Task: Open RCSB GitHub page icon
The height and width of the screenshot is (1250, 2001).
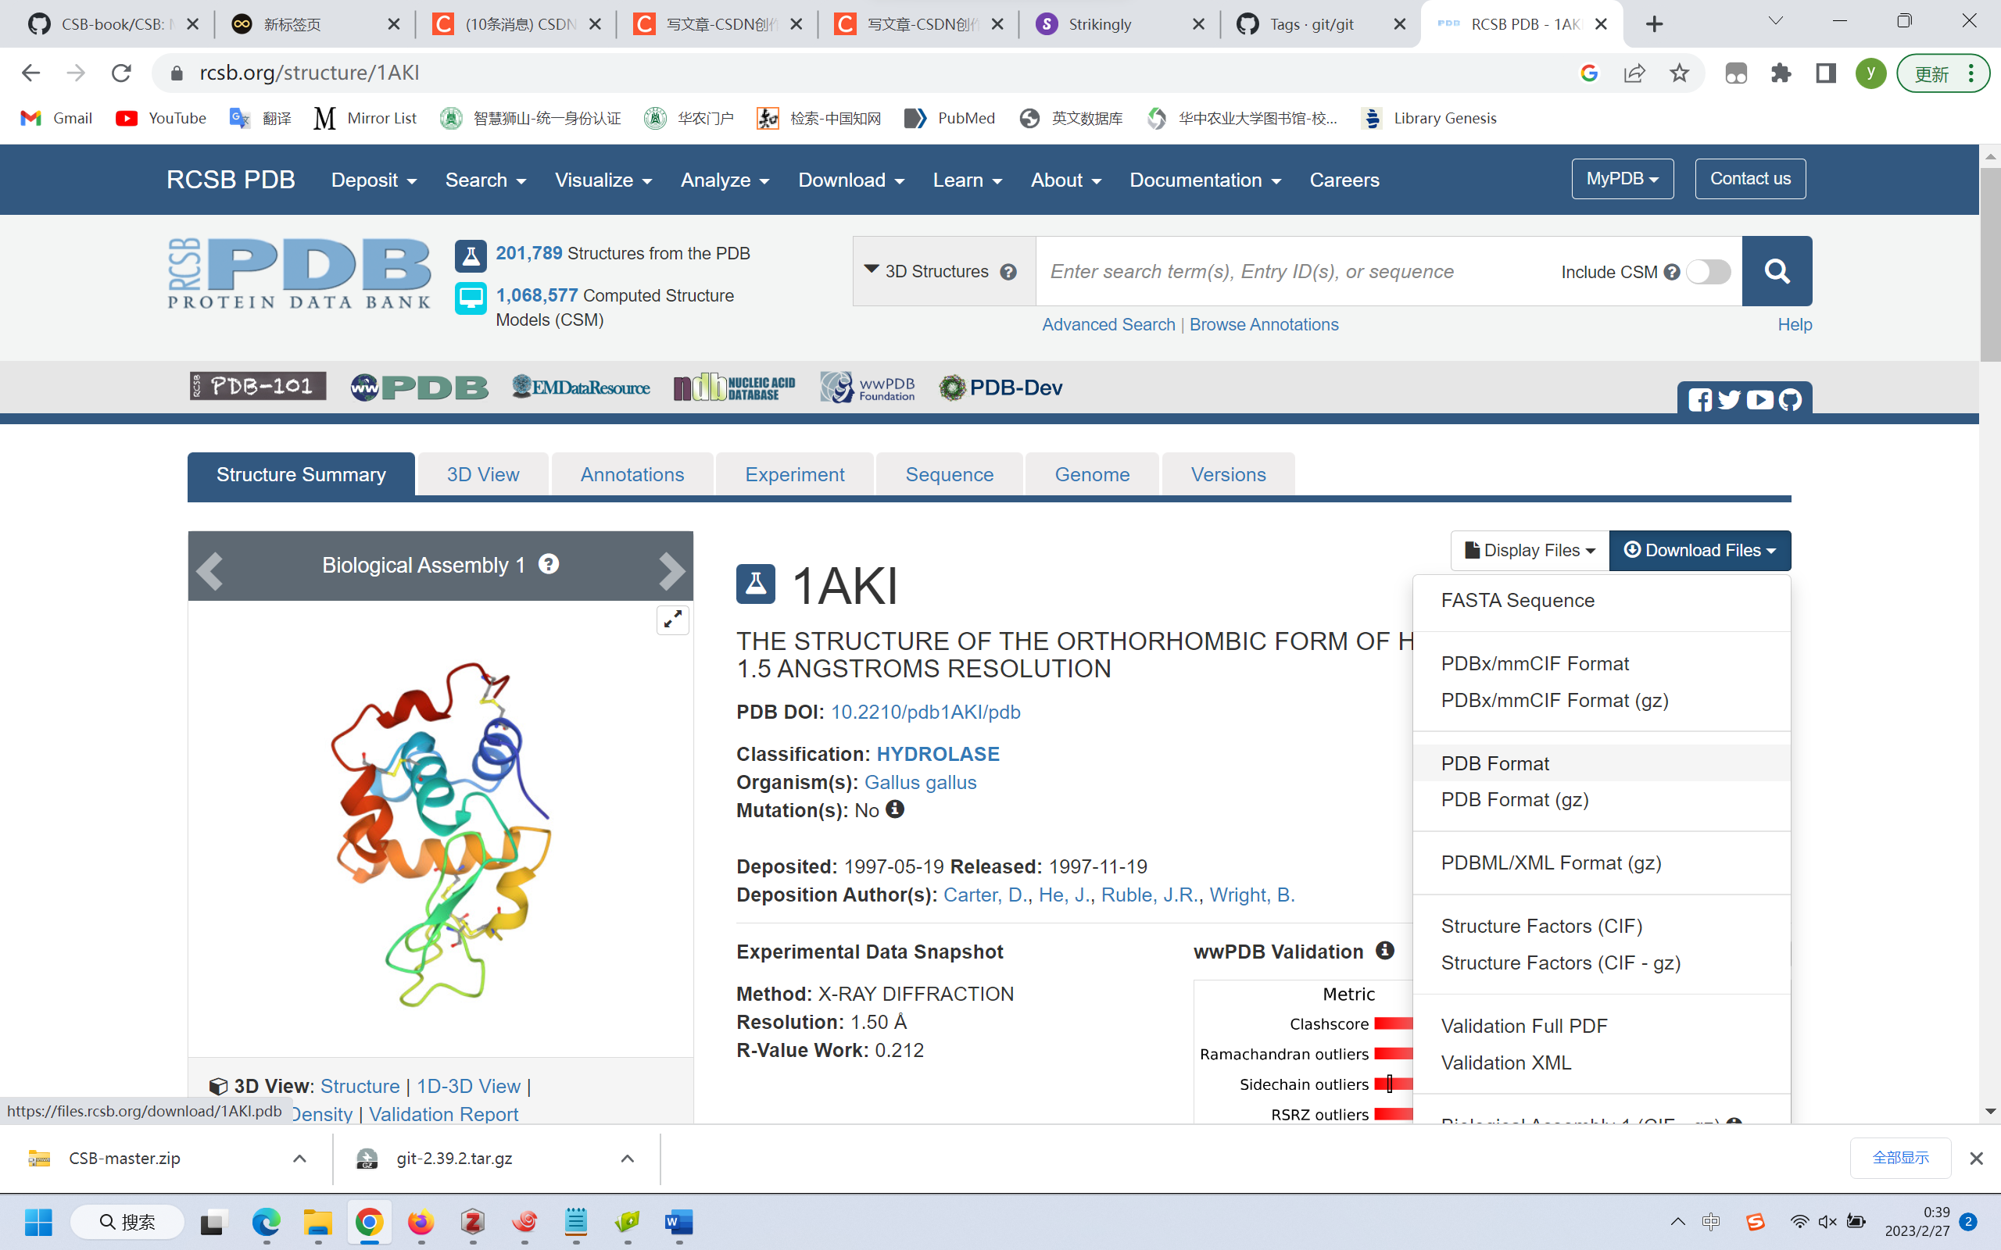Action: pyautogui.click(x=1790, y=400)
